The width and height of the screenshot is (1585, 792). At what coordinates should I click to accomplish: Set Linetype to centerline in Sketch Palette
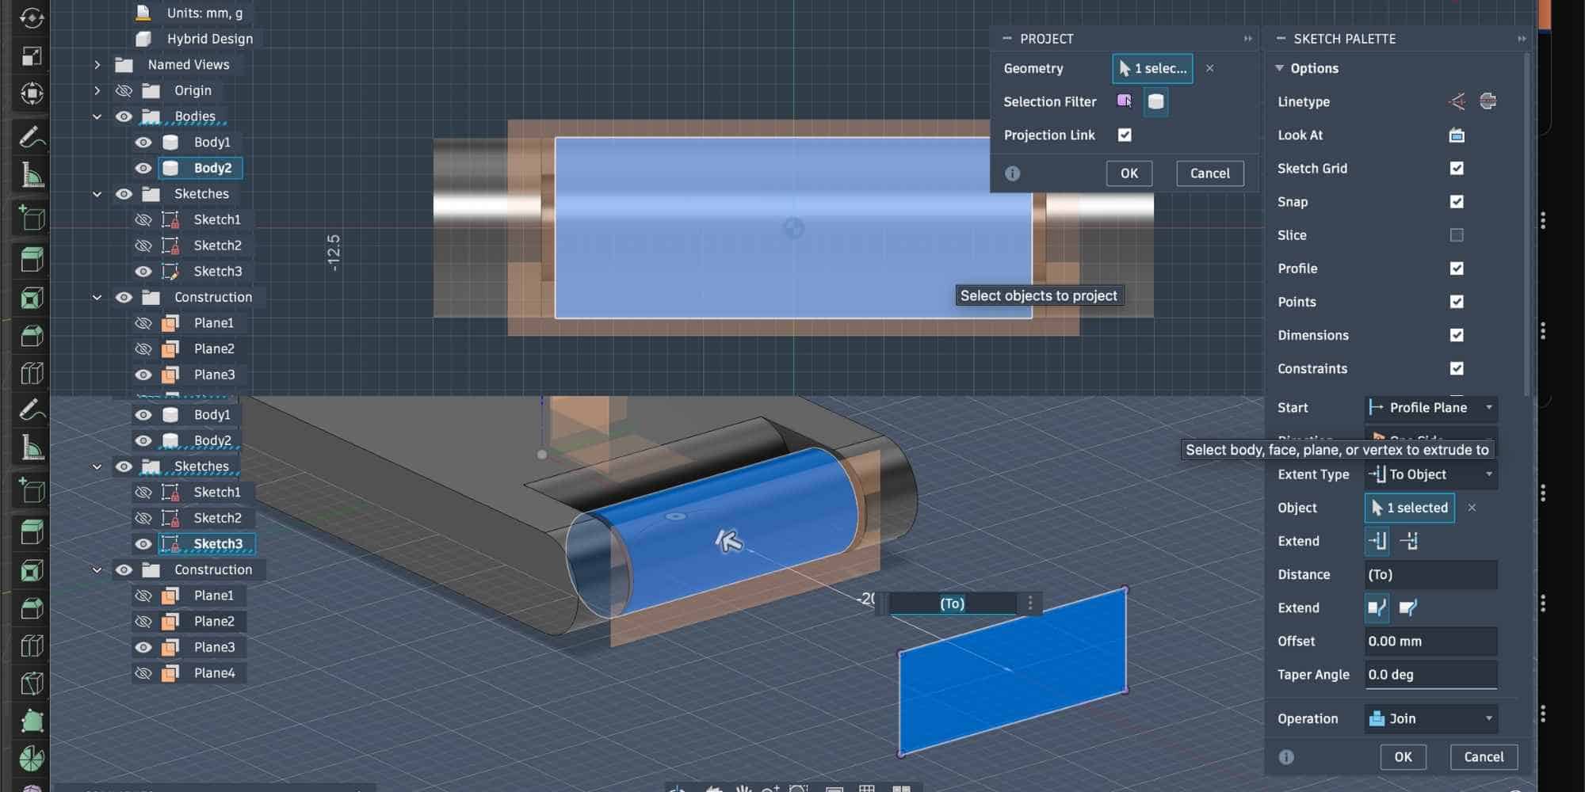[x=1488, y=101]
